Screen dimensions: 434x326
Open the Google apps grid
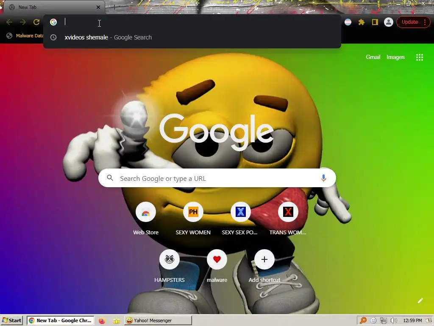419,57
